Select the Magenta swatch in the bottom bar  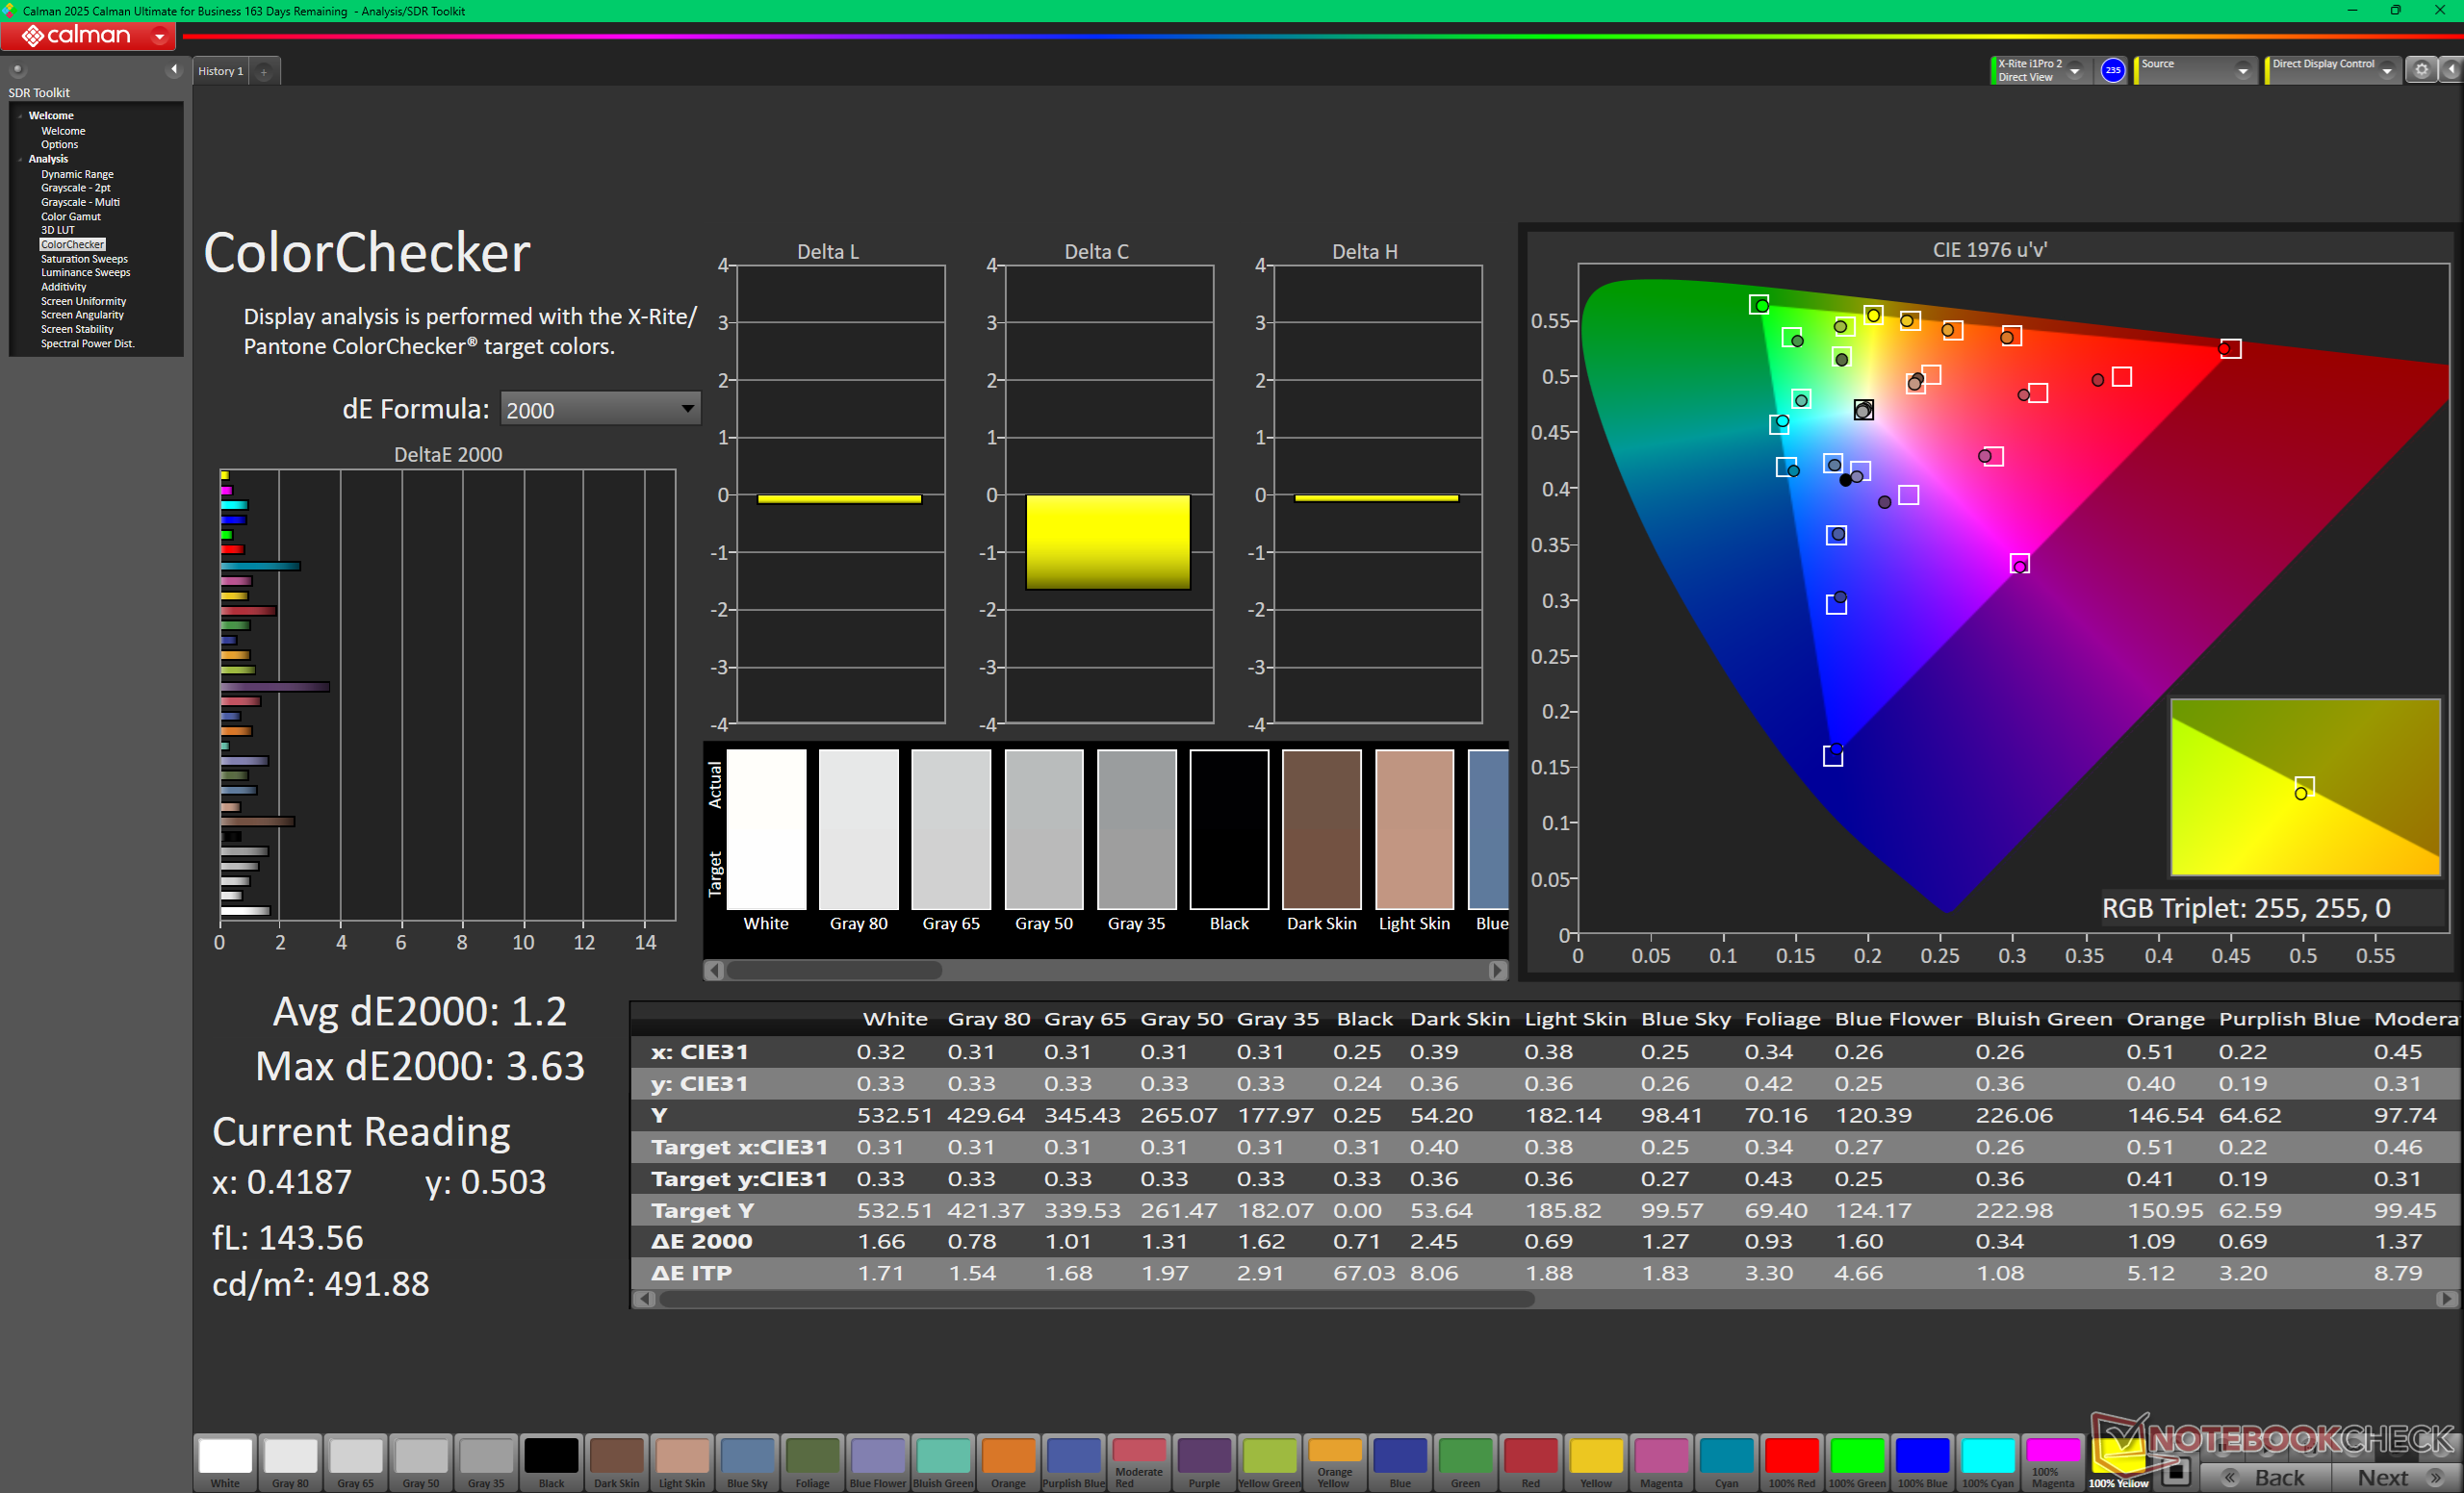coord(1661,1463)
